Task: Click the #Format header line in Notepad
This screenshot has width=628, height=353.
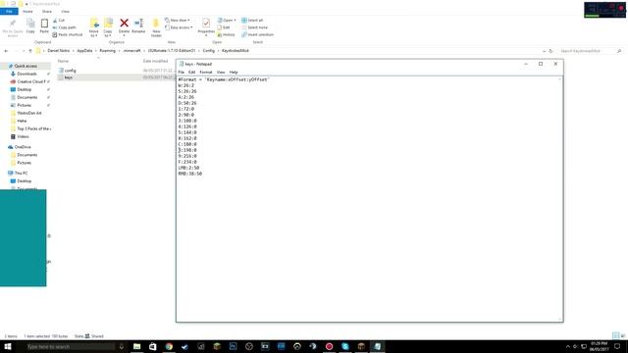Action: [x=224, y=79]
